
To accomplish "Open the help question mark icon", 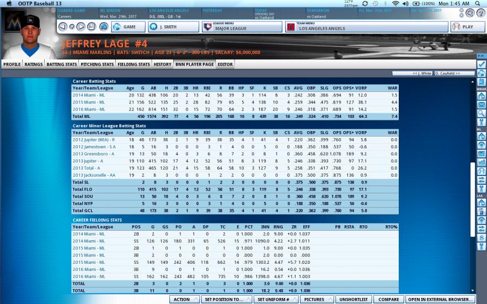I will click(480, 13).
